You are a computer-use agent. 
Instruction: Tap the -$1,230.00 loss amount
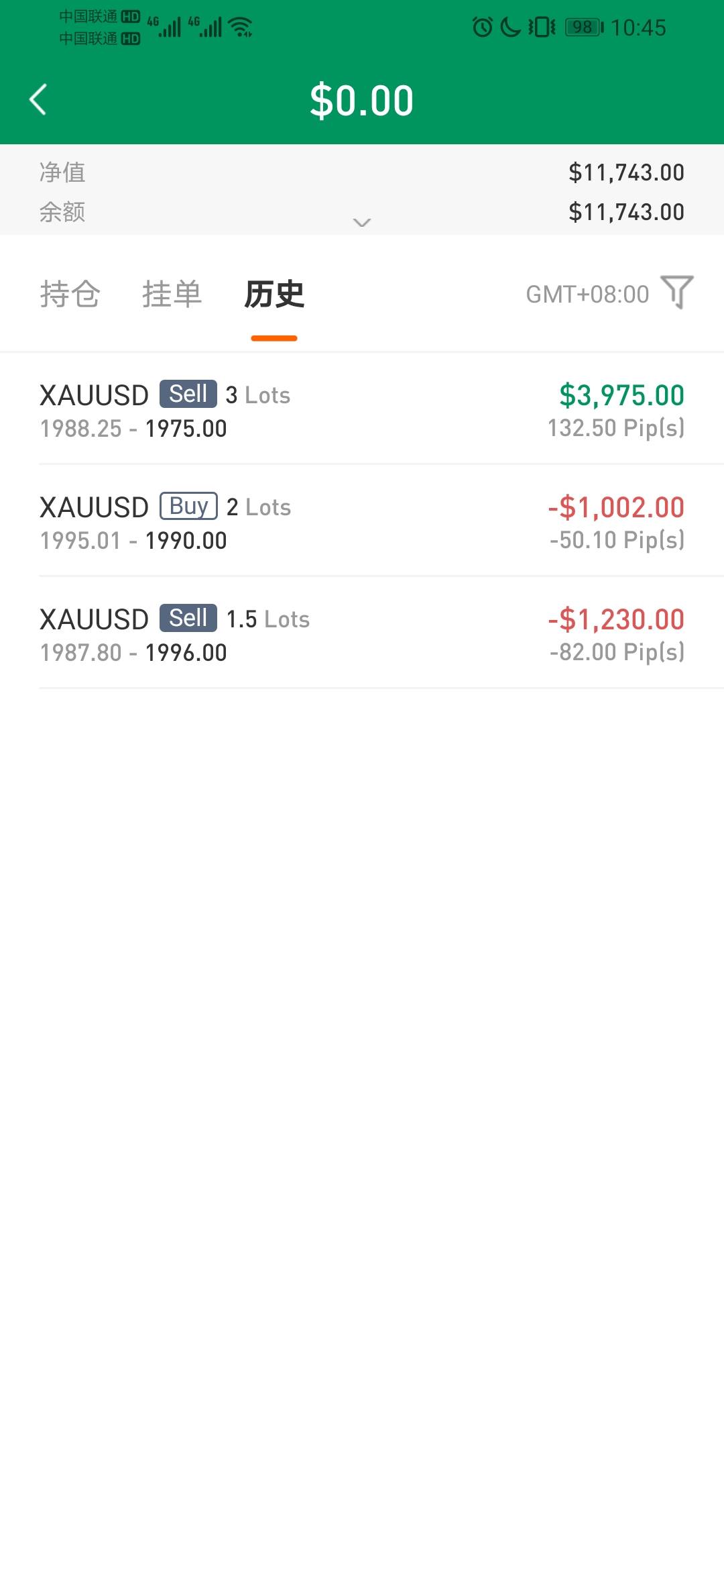(616, 619)
